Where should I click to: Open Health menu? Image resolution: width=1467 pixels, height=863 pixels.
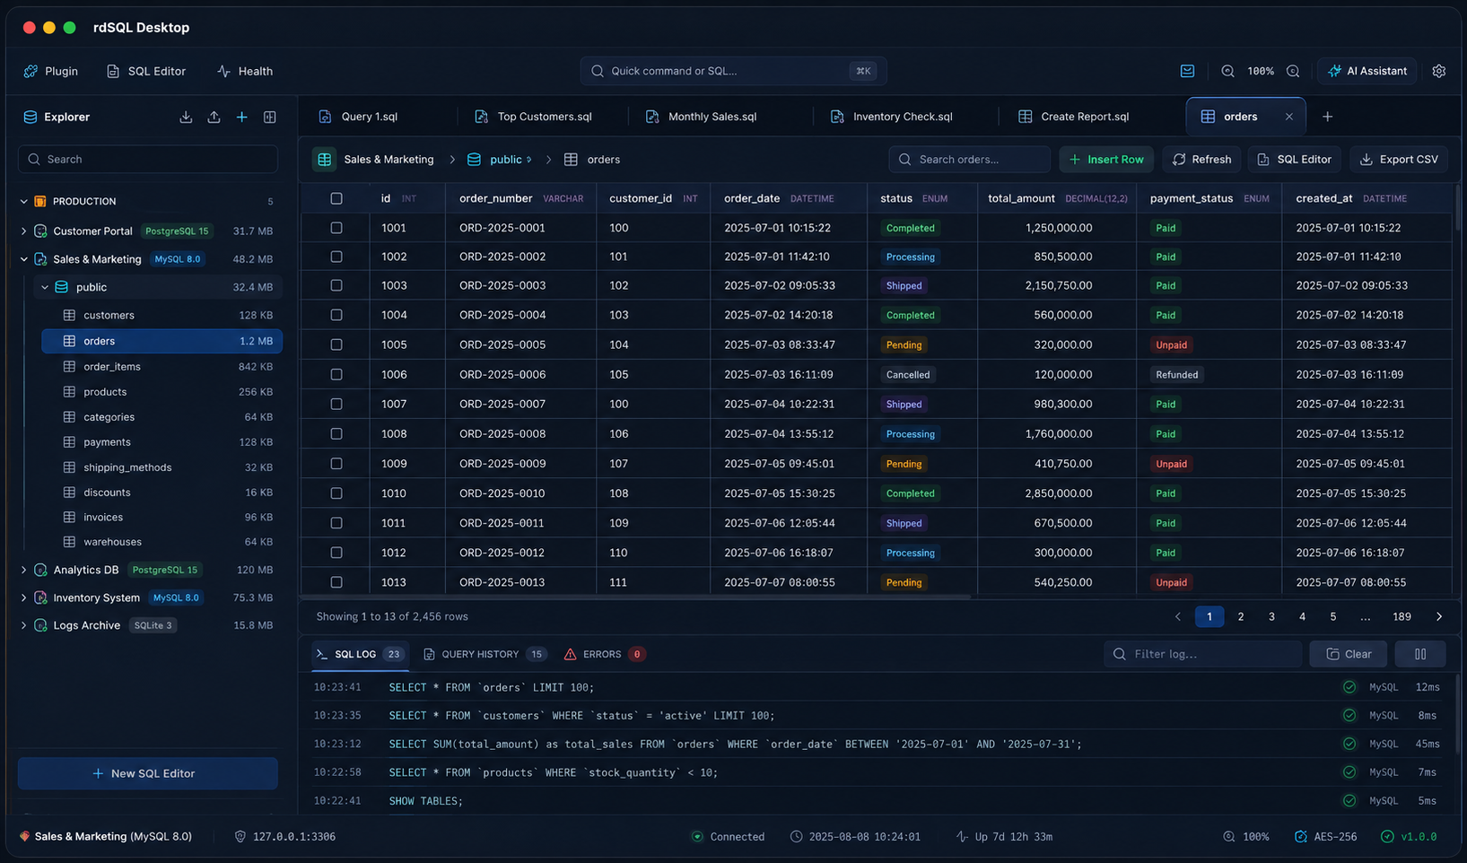(245, 71)
